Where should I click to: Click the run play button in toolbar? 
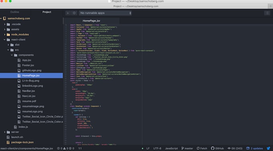pyautogui.click(x=68, y=13)
